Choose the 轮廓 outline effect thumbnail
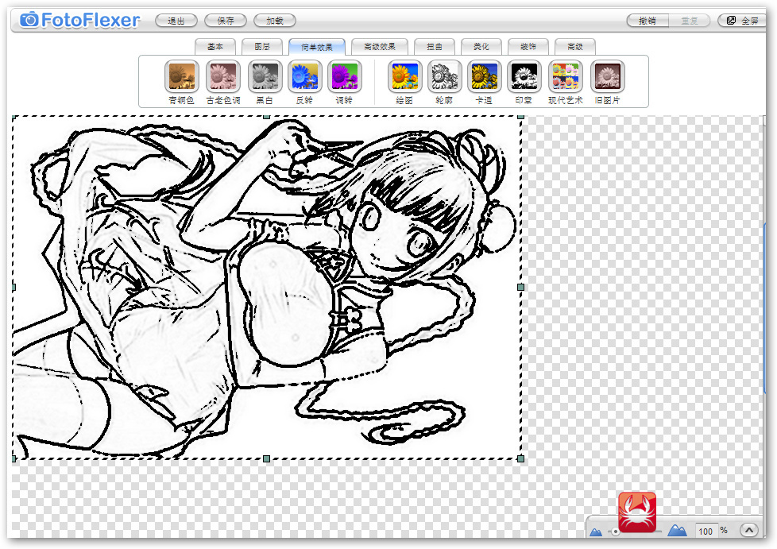 click(444, 76)
